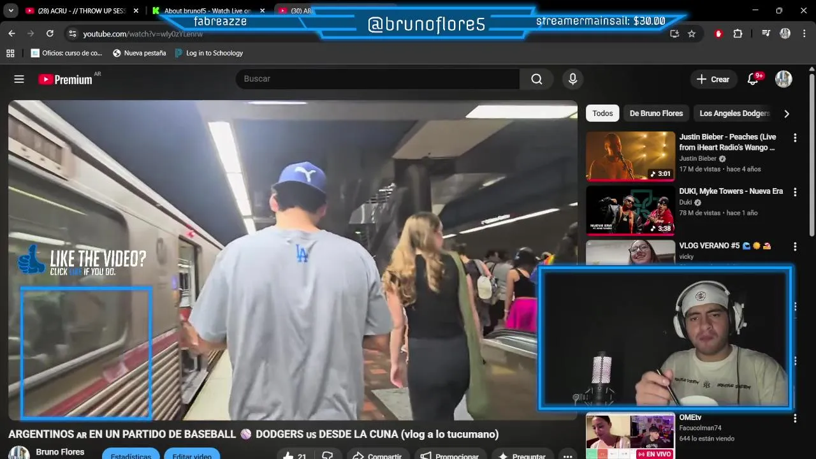Open the media controls toolbar icon

[766, 34]
